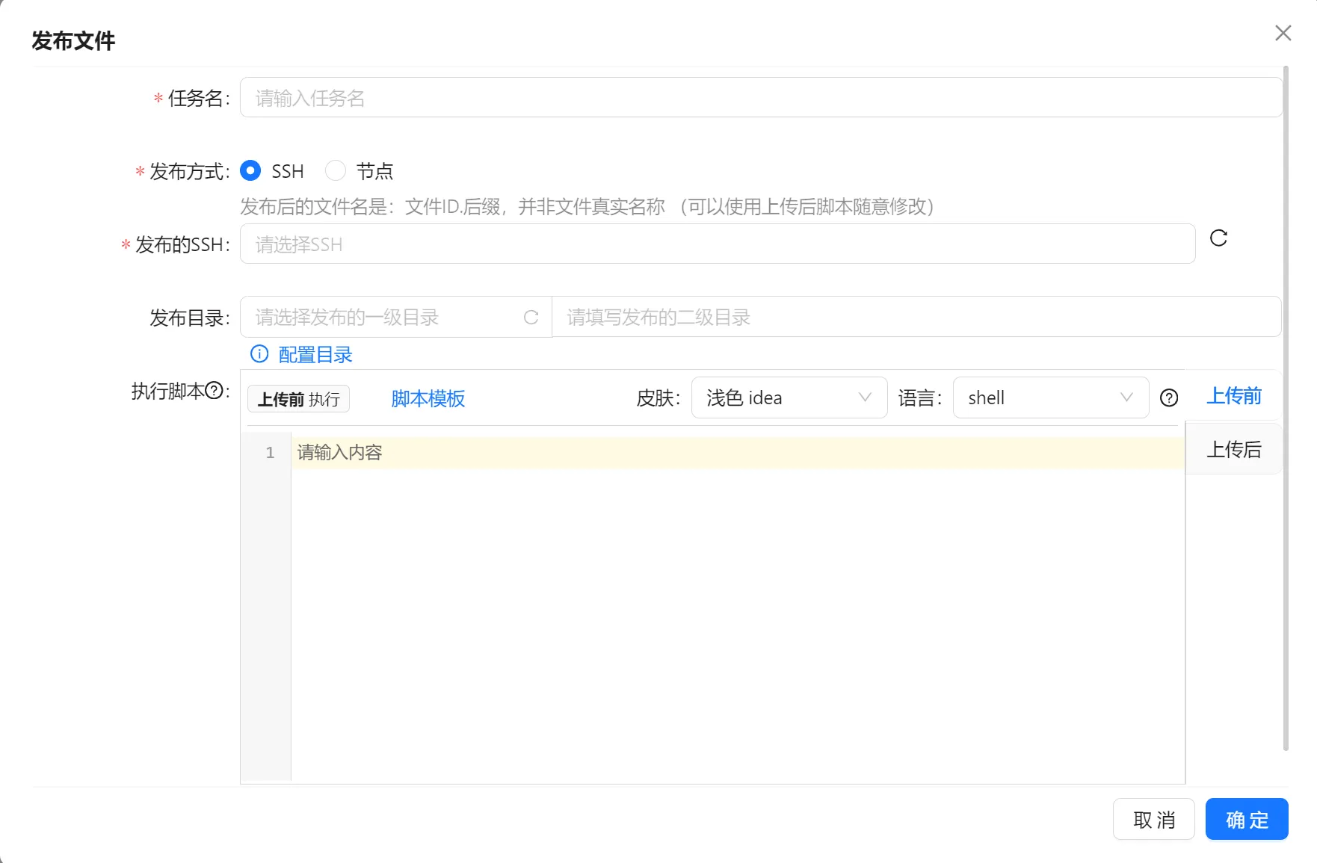The image size is (1317, 863).
Task: Close the 发布文件 dialog with X icon
Action: tap(1283, 33)
